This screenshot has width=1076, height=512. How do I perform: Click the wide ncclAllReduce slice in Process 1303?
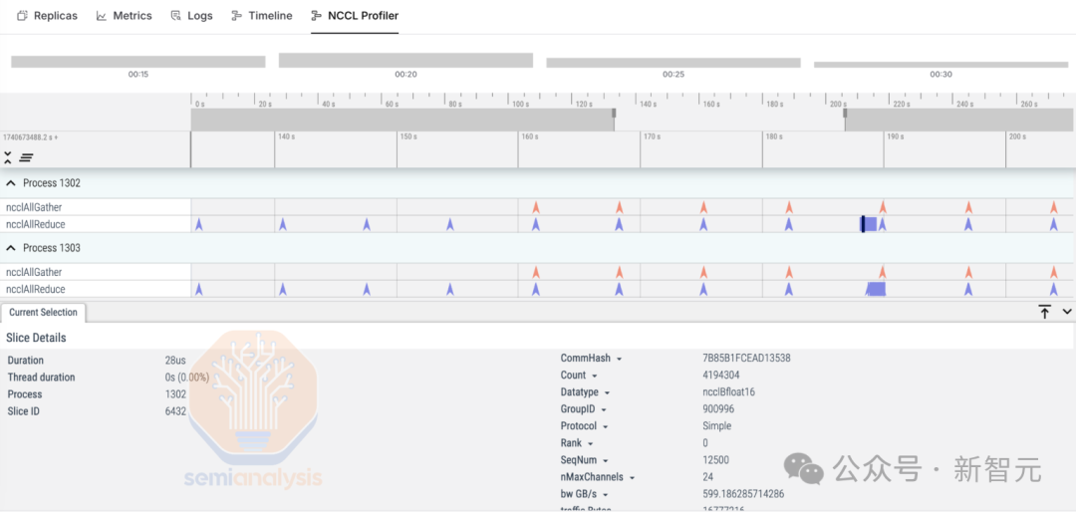coord(877,288)
